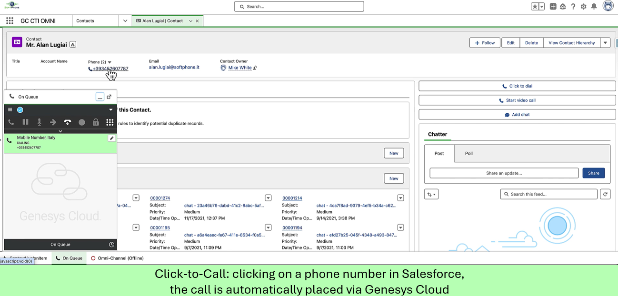This screenshot has width=618, height=296.
Task: Open the Chatter feed sort dropdown
Action: click(x=431, y=194)
